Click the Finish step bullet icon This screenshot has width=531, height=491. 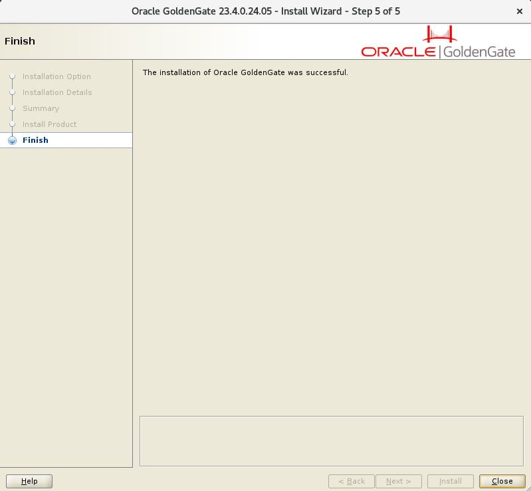[12, 140]
